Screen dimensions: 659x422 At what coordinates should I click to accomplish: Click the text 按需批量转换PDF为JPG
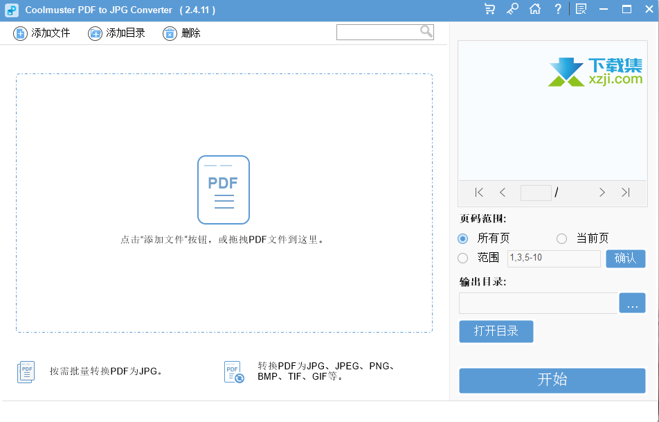pyautogui.click(x=106, y=371)
